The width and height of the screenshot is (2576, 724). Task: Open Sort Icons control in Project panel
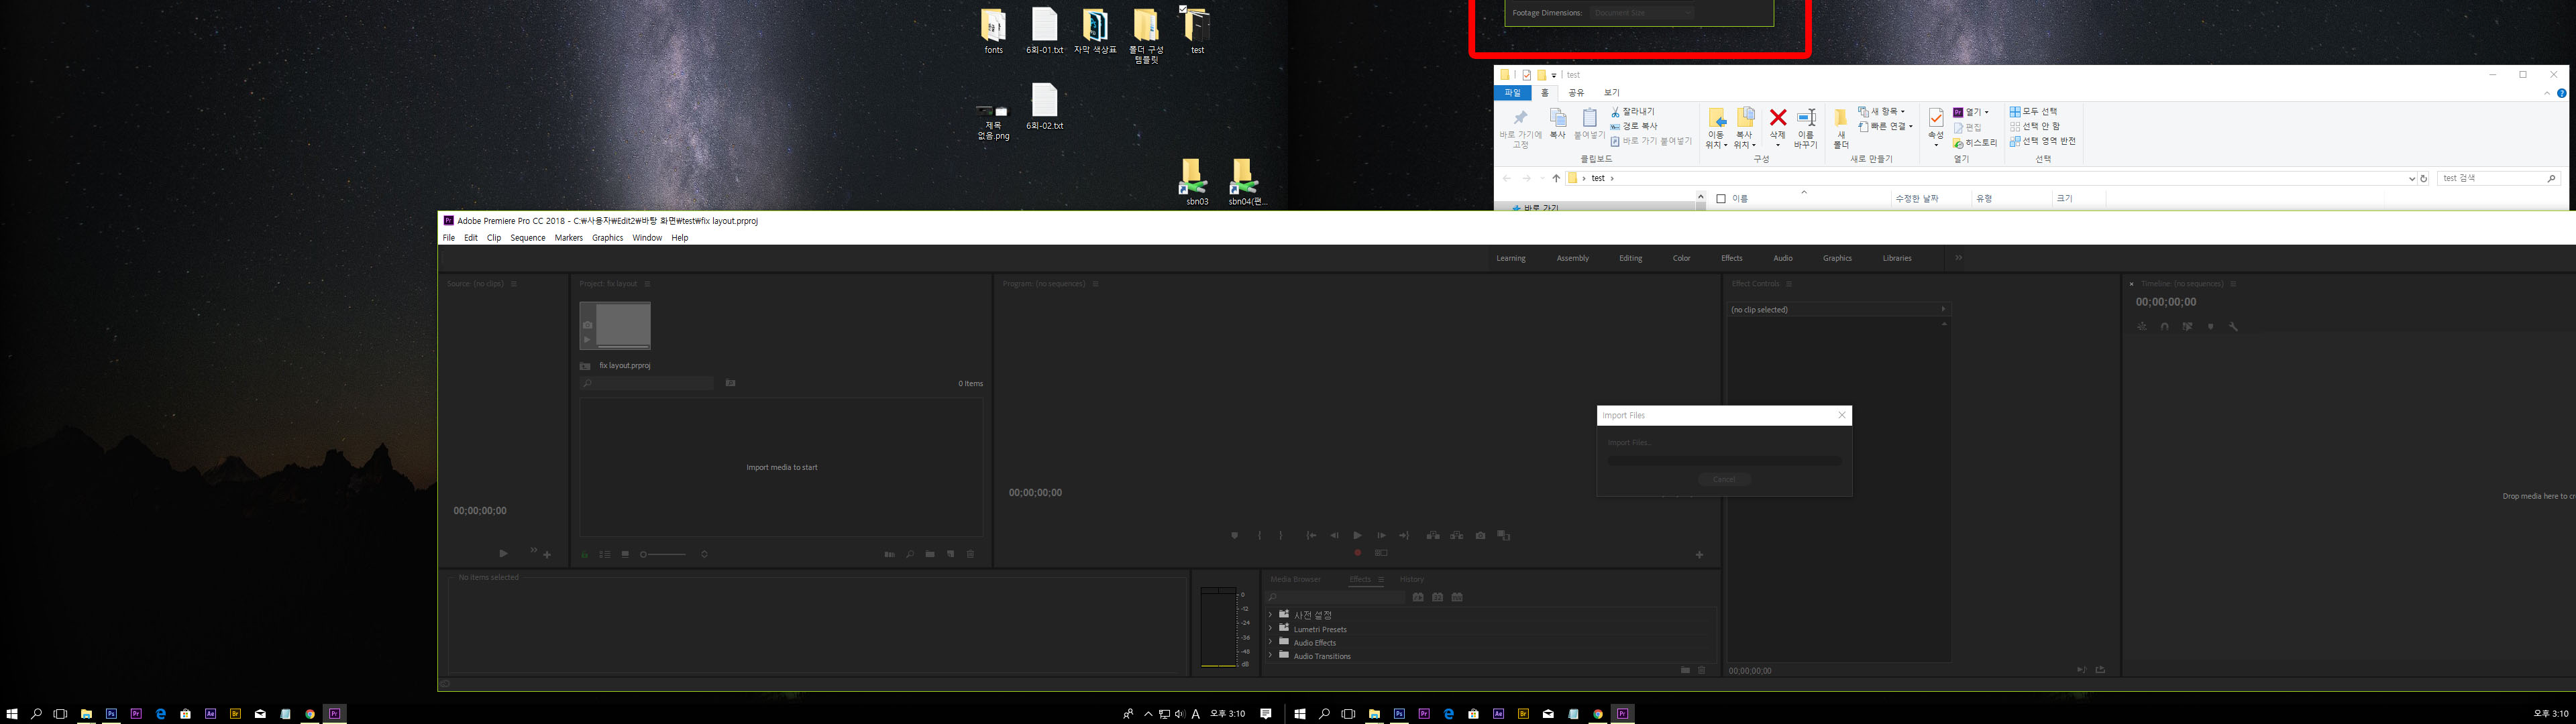pyautogui.click(x=704, y=554)
